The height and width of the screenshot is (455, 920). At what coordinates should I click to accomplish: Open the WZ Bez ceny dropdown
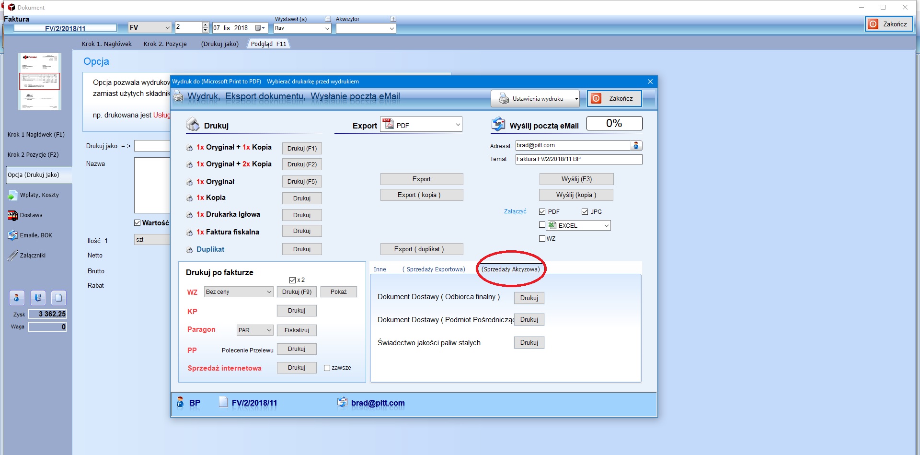point(269,292)
